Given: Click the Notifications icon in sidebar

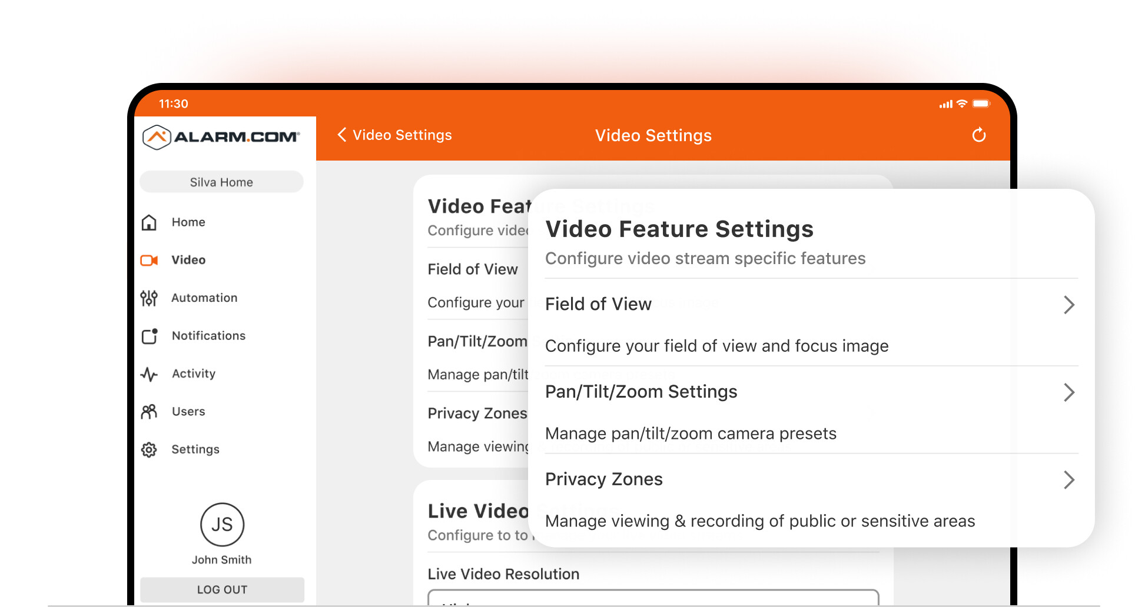Looking at the screenshot, I should point(150,336).
